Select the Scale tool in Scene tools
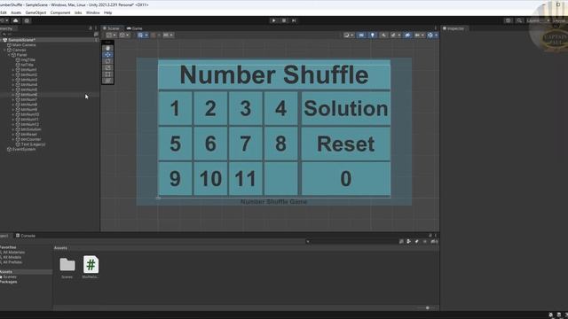568x319 pixels. [108, 67]
